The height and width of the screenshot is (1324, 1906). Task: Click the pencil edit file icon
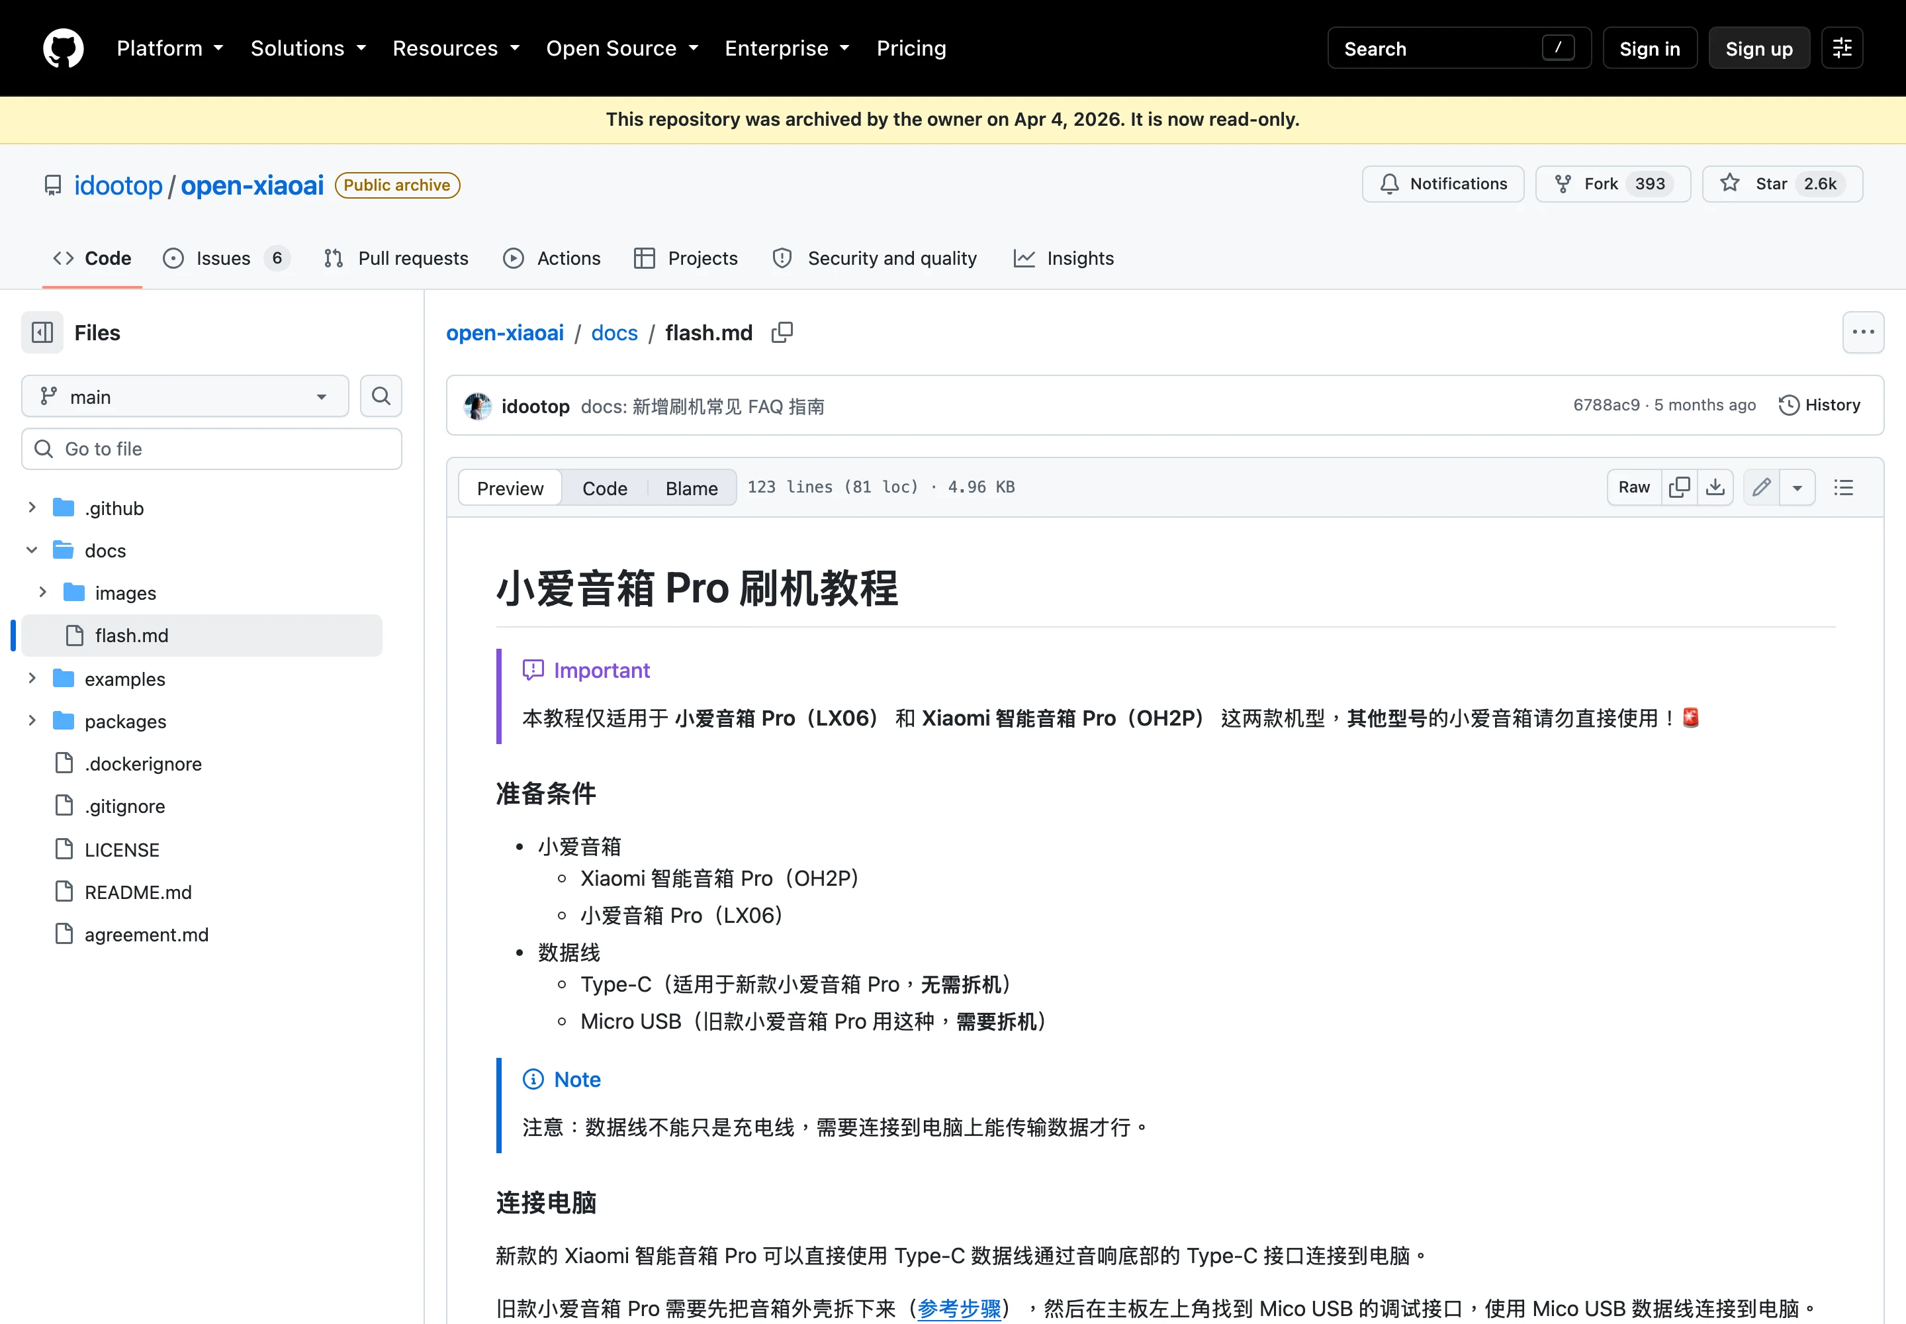(x=1761, y=487)
